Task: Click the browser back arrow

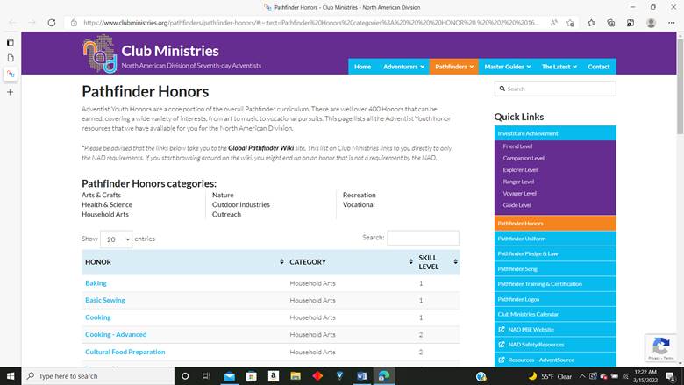Action: coord(12,23)
